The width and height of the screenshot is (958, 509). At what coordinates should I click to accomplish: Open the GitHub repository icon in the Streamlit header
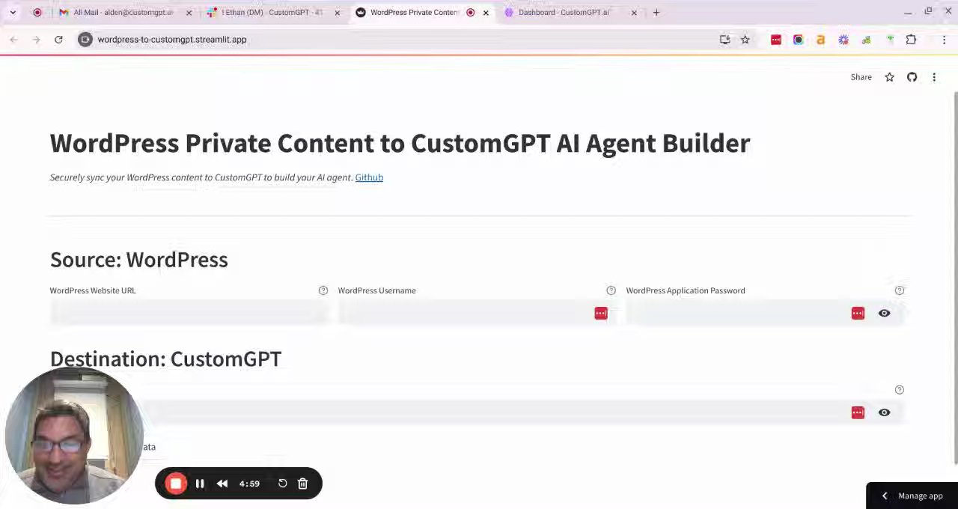click(912, 77)
